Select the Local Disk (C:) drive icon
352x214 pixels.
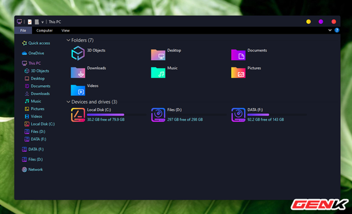pyautogui.click(x=78, y=115)
